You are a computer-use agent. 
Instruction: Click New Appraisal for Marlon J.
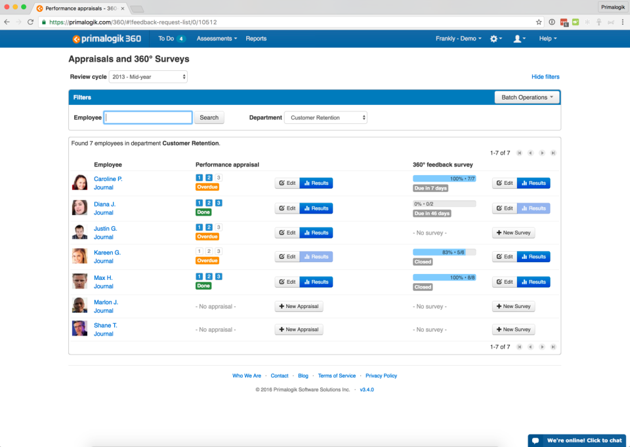pyautogui.click(x=299, y=306)
